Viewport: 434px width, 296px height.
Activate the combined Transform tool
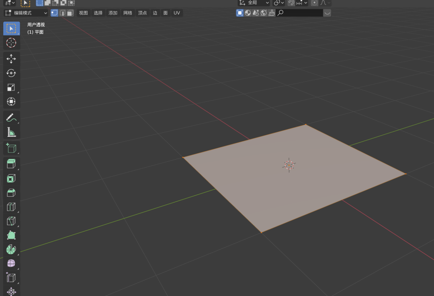[x=11, y=102]
